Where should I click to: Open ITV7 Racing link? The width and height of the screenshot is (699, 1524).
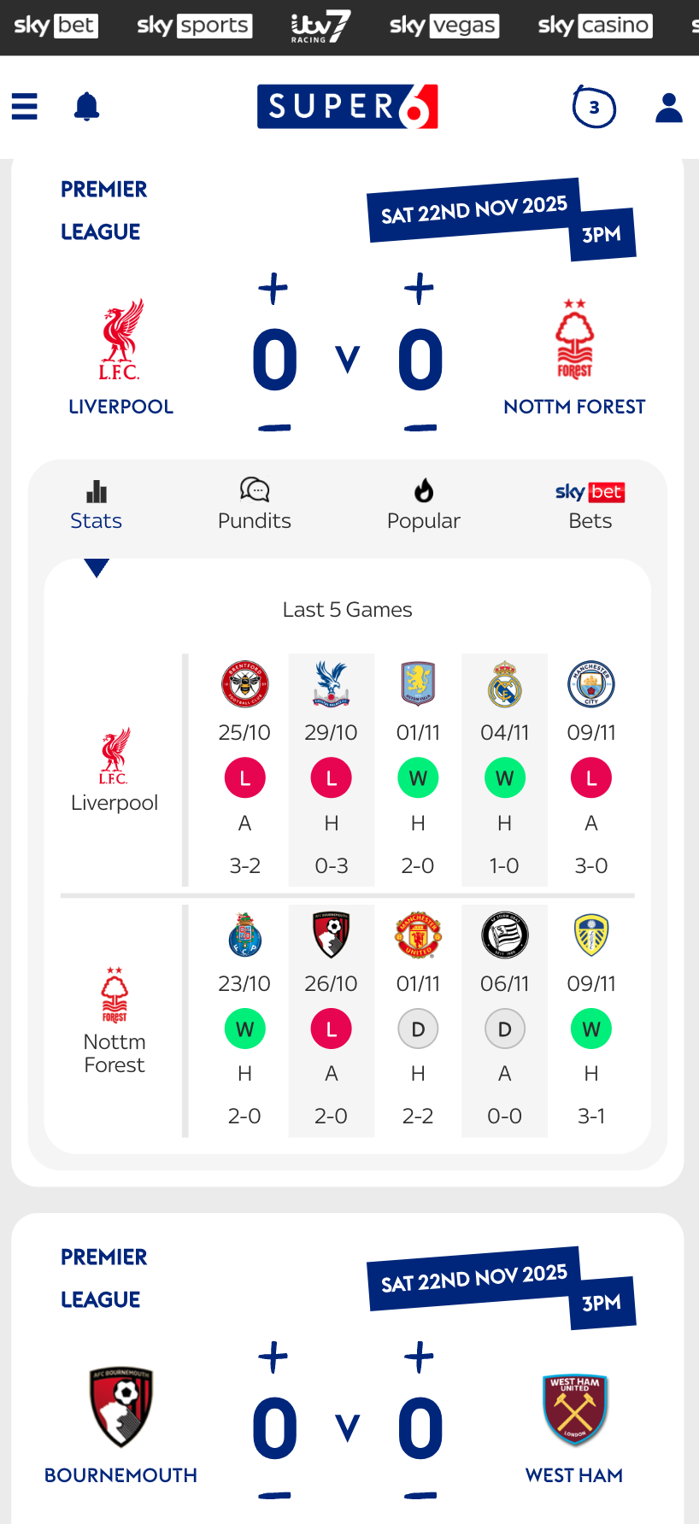[x=320, y=26]
